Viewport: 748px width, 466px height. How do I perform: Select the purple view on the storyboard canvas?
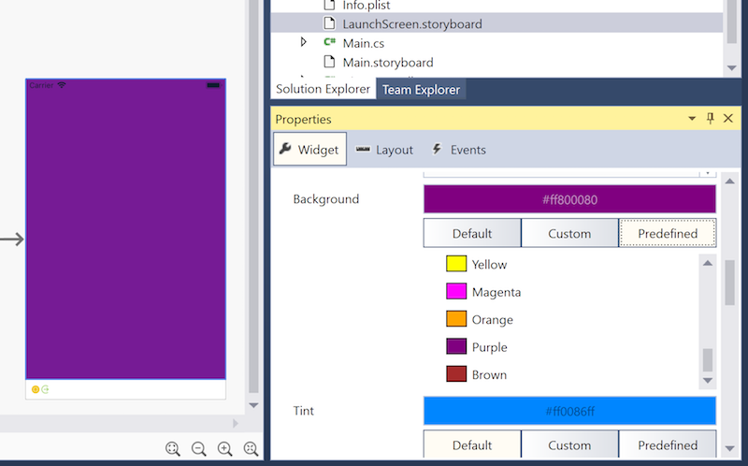point(125,229)
